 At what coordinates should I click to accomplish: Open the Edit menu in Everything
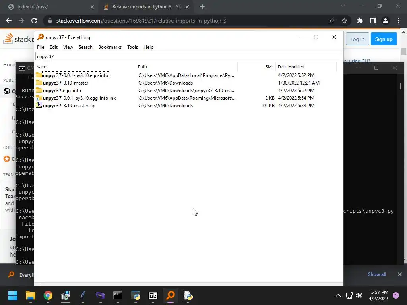54,47
